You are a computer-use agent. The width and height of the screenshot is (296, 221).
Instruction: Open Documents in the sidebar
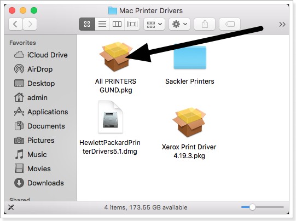39,126
